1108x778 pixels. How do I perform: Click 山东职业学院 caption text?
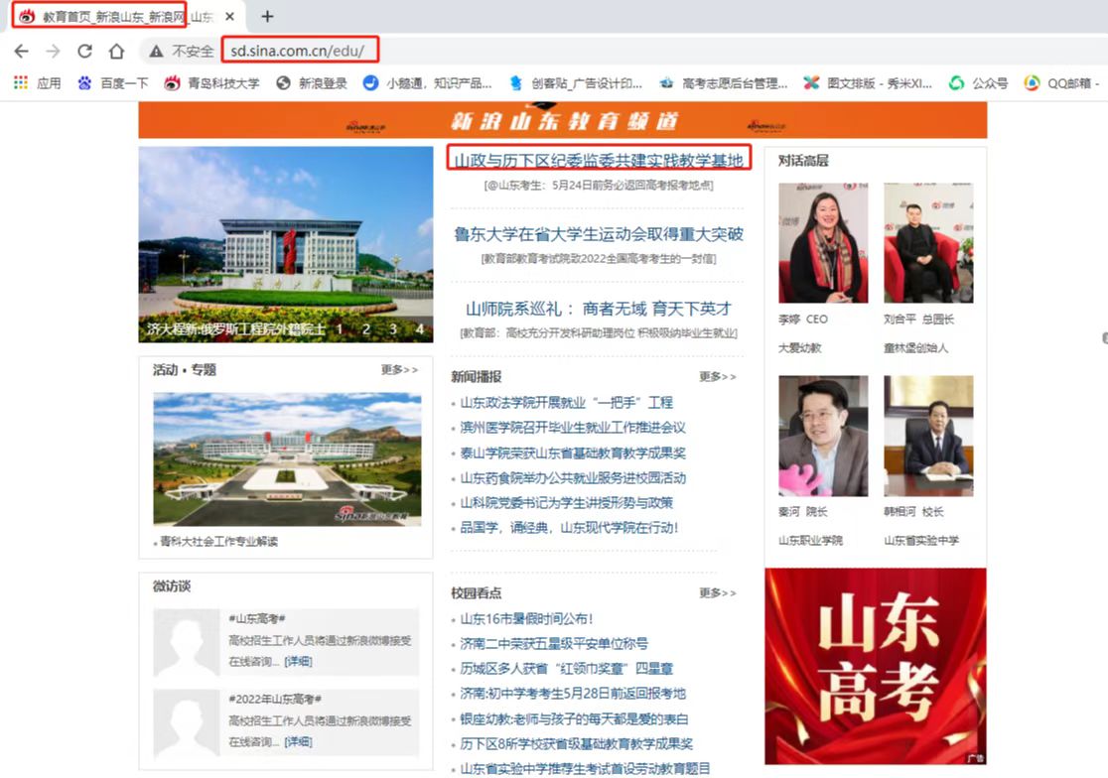pyautogui.click(x=810, y=541)
